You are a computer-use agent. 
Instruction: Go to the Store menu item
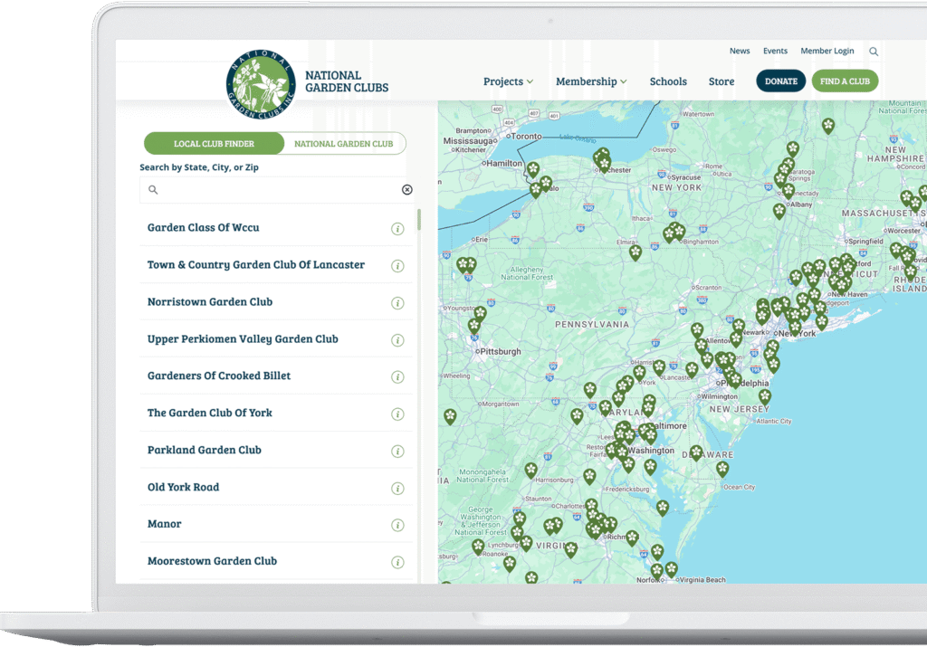pos(722,81)
